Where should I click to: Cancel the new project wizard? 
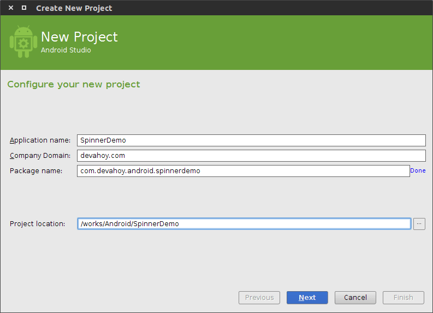point(355,298)
